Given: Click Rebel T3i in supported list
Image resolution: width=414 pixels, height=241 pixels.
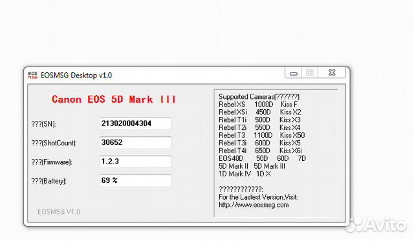Looking at the screenshot, I should pyautogui.click(x=232, y=143).
